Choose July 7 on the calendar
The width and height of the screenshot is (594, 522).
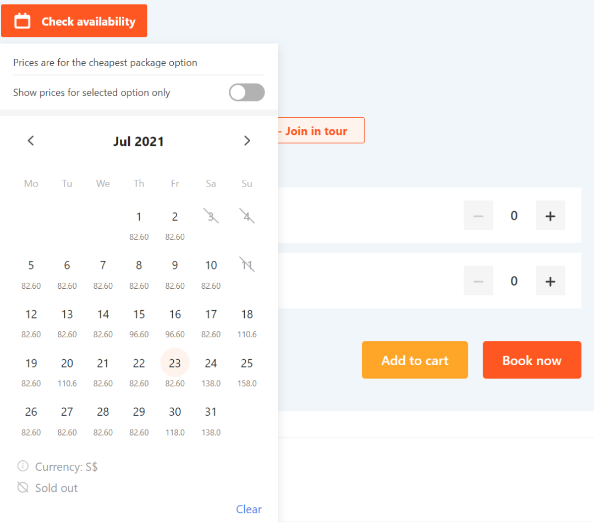pos(103,274)
